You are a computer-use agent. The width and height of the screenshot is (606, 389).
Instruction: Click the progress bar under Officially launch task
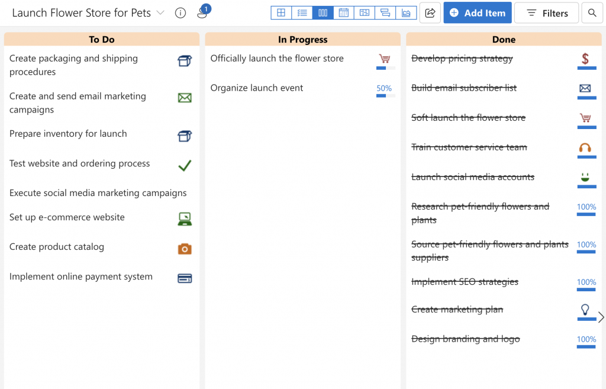click(384, 67)
